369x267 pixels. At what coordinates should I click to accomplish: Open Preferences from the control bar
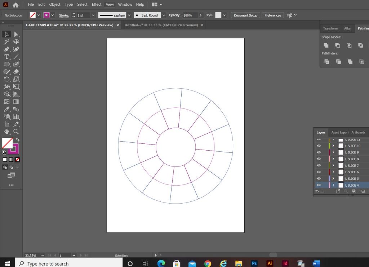click(x=273, y=15)
